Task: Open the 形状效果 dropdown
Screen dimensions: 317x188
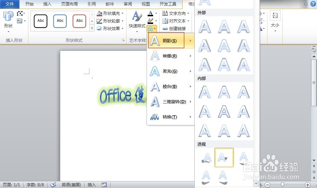Action: [x=110, y=28]
